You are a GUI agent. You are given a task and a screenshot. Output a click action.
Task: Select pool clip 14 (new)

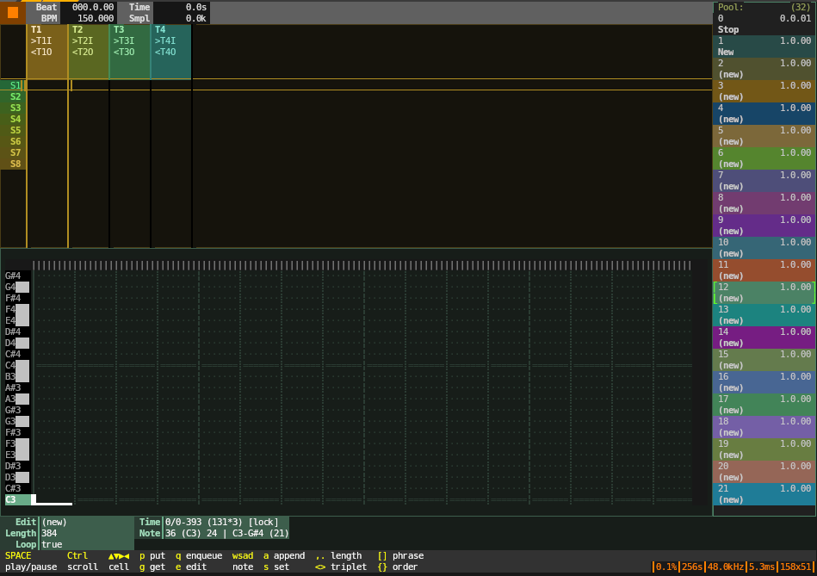coord(764,338)
